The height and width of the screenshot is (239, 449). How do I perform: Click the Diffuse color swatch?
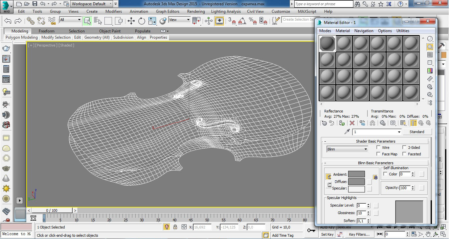point(356,182)
